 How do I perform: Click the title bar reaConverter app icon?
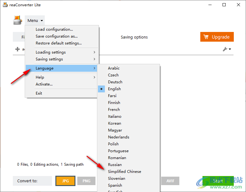click(x=5, y=5)
